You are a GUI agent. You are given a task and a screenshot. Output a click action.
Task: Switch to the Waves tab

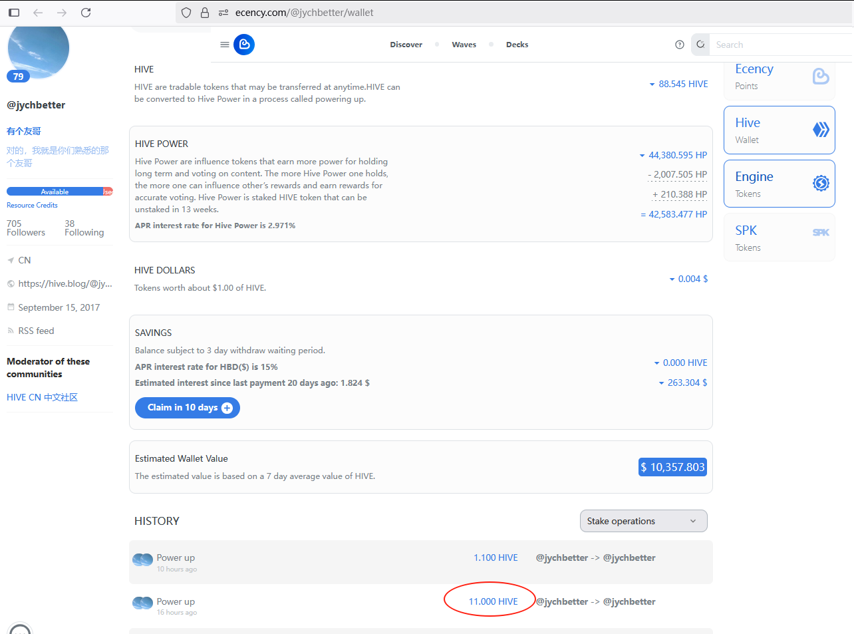tap(464, 45)
